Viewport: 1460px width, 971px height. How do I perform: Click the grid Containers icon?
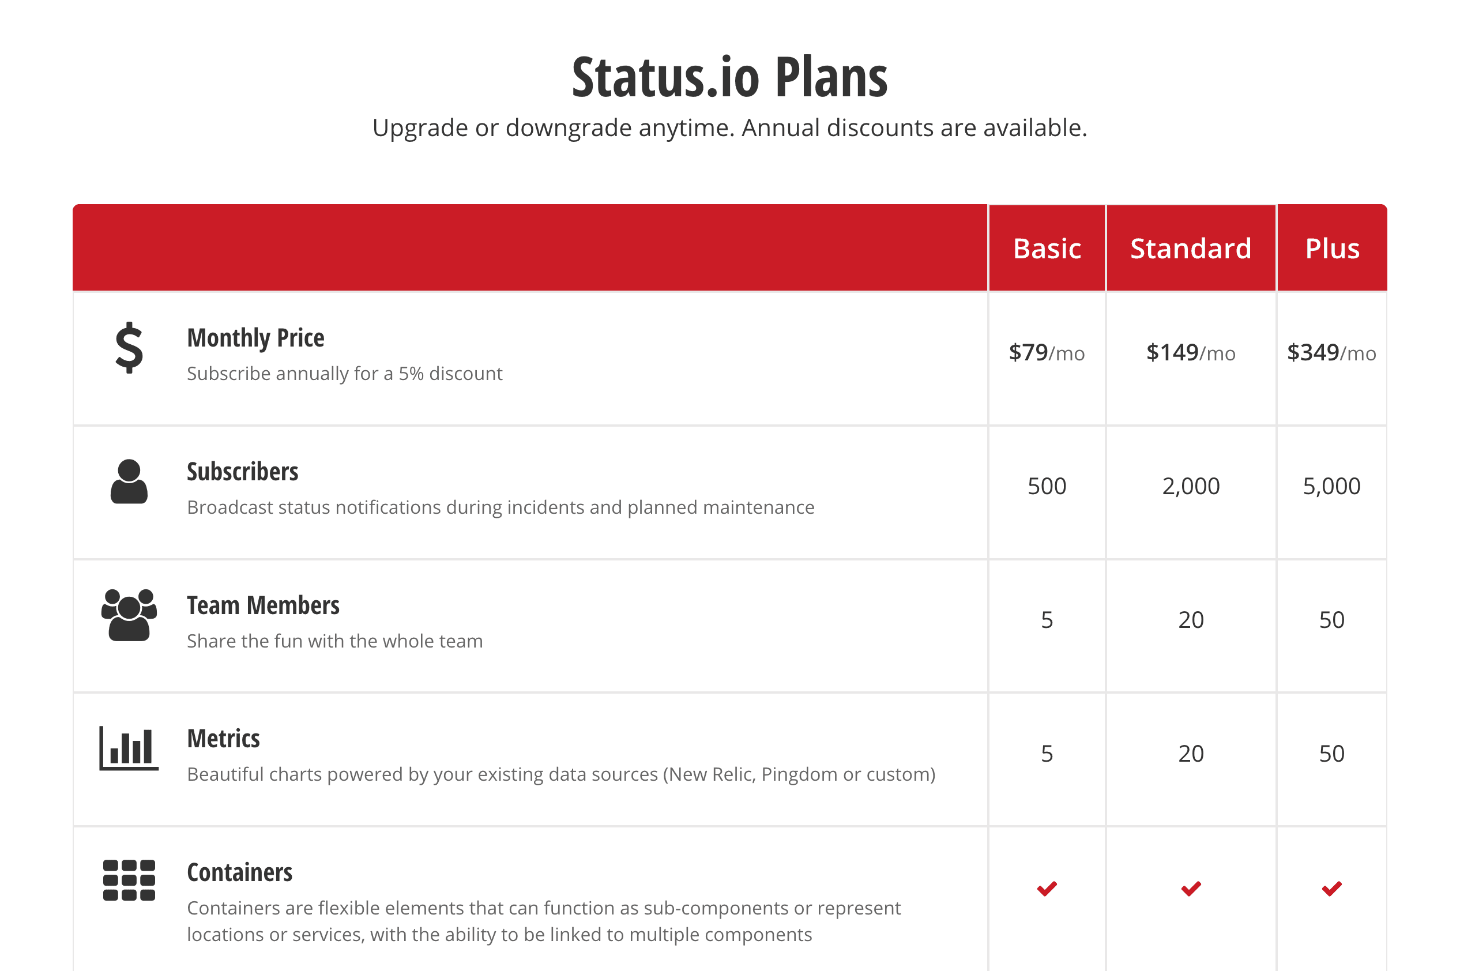point(129,880)
